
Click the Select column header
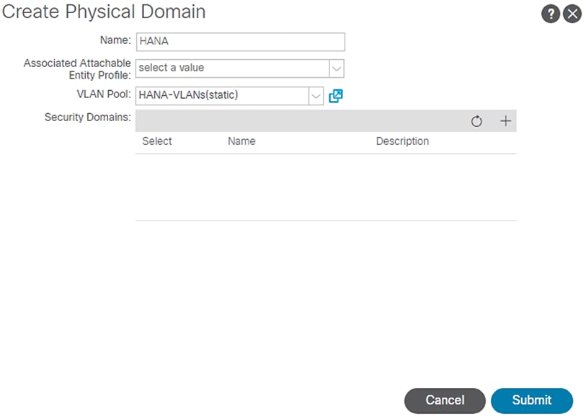pyautogui.click(x=157, y=141)
